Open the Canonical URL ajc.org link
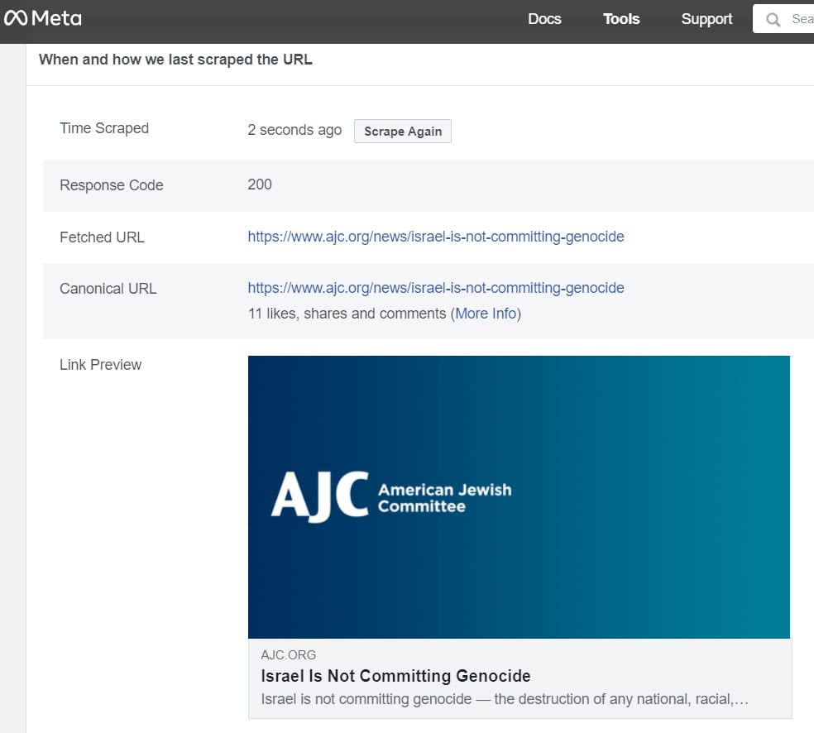The height and width of the screenshot is (733, 814). pos(436,288)
